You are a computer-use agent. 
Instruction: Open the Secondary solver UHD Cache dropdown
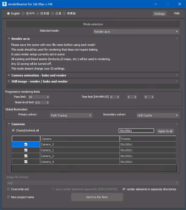click(158, 115)
